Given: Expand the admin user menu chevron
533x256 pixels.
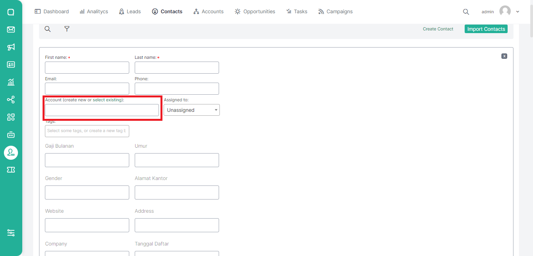Looking at the screenshot, I should (x=518, y=12).
